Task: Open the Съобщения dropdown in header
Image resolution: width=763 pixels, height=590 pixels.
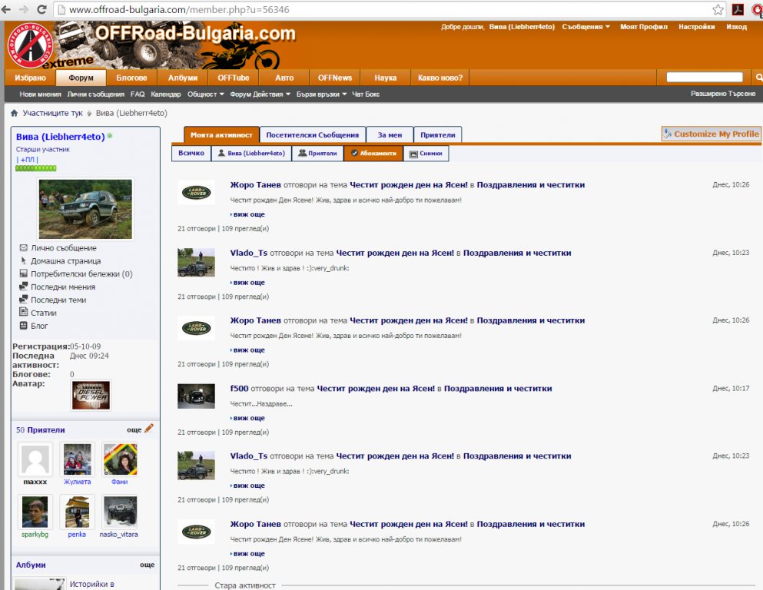Action: point(586,27)
